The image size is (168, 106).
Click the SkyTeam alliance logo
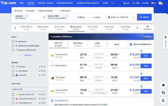[17, 67]
